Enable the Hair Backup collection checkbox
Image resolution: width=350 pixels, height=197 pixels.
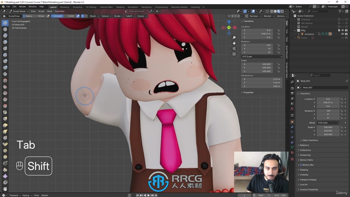339,23
